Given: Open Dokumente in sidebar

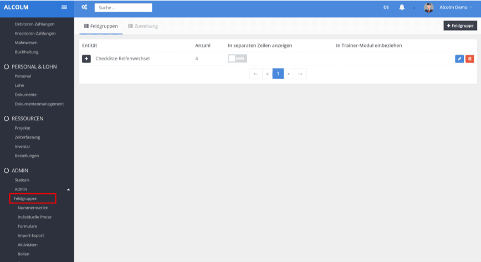Looking at the screenshot, I should [25, 95].
